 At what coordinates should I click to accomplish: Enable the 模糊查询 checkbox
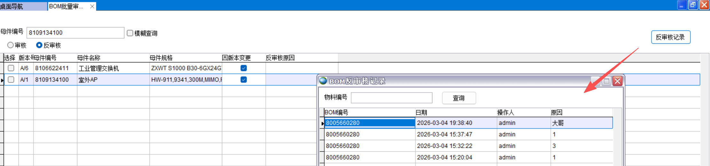pos(130,33)
